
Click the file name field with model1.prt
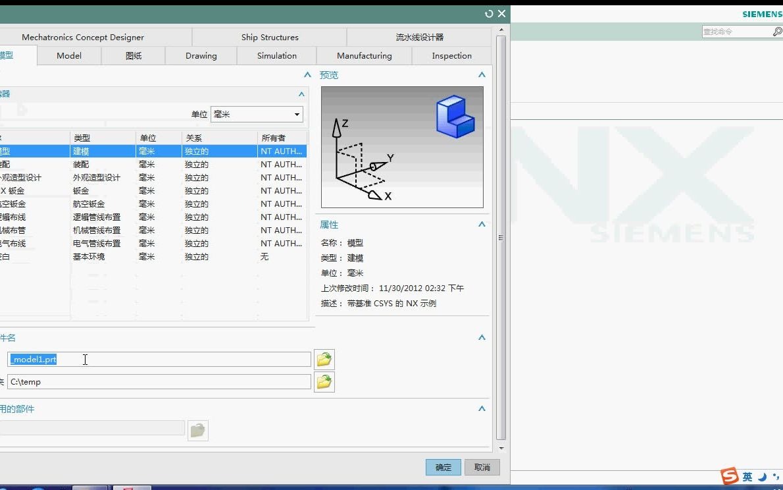pyautogui.click(x=159, y=360)
